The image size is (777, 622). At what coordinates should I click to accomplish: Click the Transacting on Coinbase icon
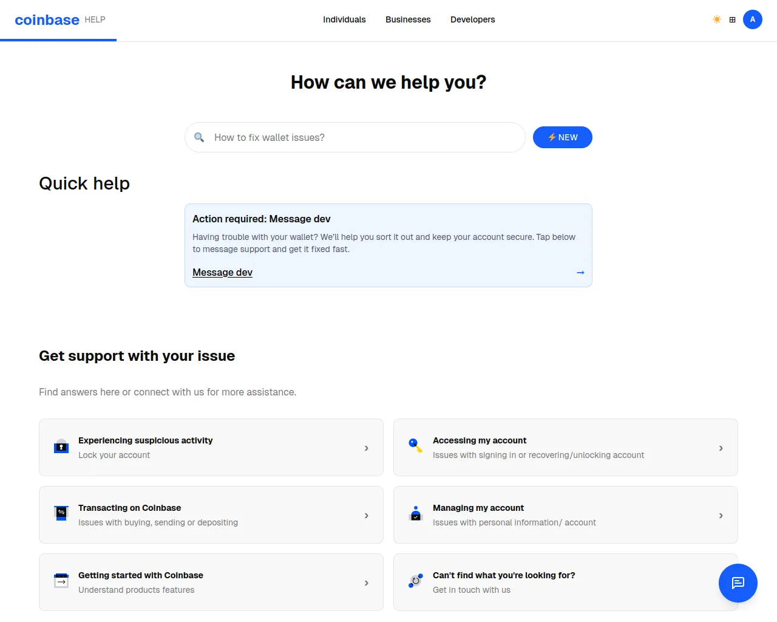pyautogui.click(x=61, y=514)
